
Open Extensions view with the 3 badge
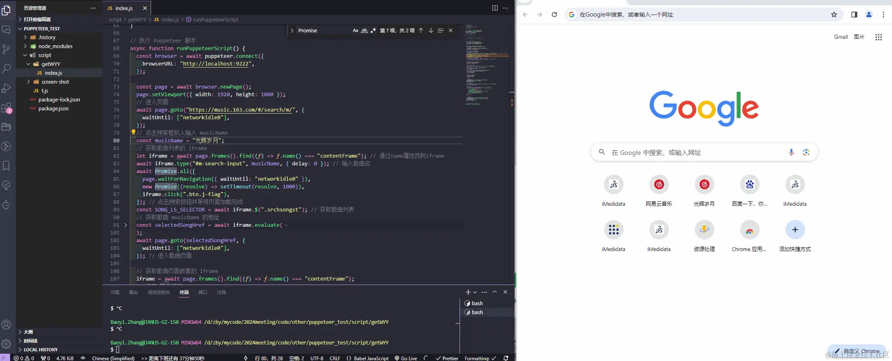point(6,108)
